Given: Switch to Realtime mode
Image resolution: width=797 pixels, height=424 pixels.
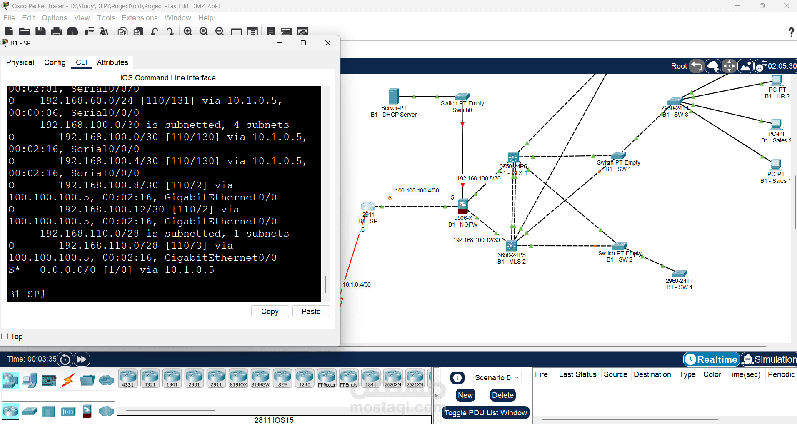Looking at the screenshot, I should (712, 359).
